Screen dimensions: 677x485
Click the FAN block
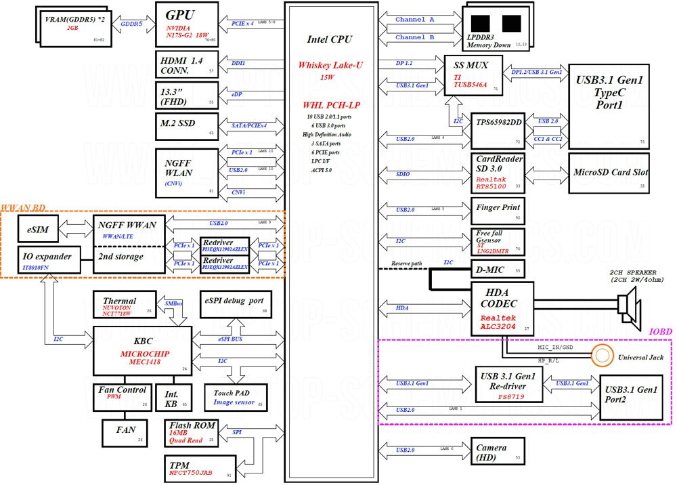tap(125, 434)
